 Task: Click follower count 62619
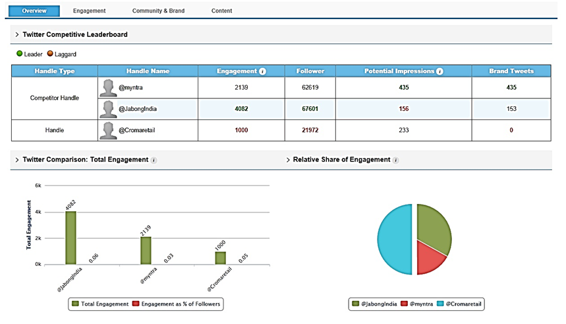coord(310,88)
